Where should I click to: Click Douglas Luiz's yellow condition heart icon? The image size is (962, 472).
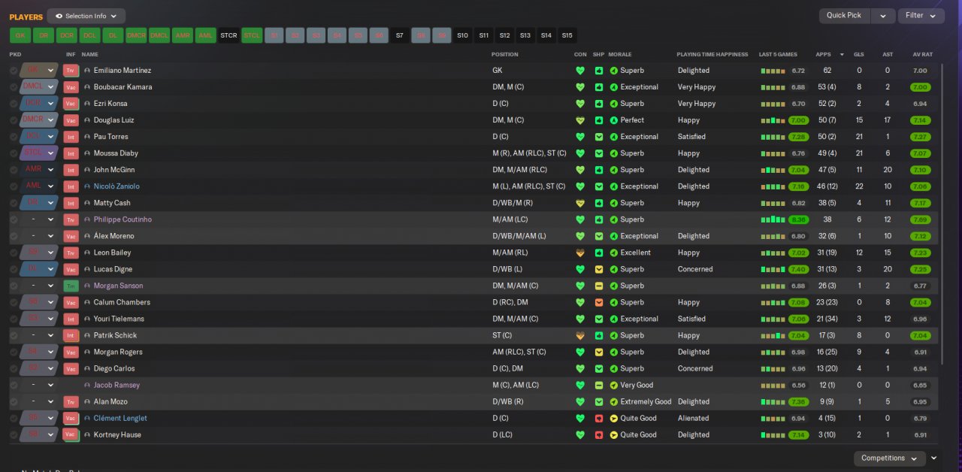(x=579, y=120)
